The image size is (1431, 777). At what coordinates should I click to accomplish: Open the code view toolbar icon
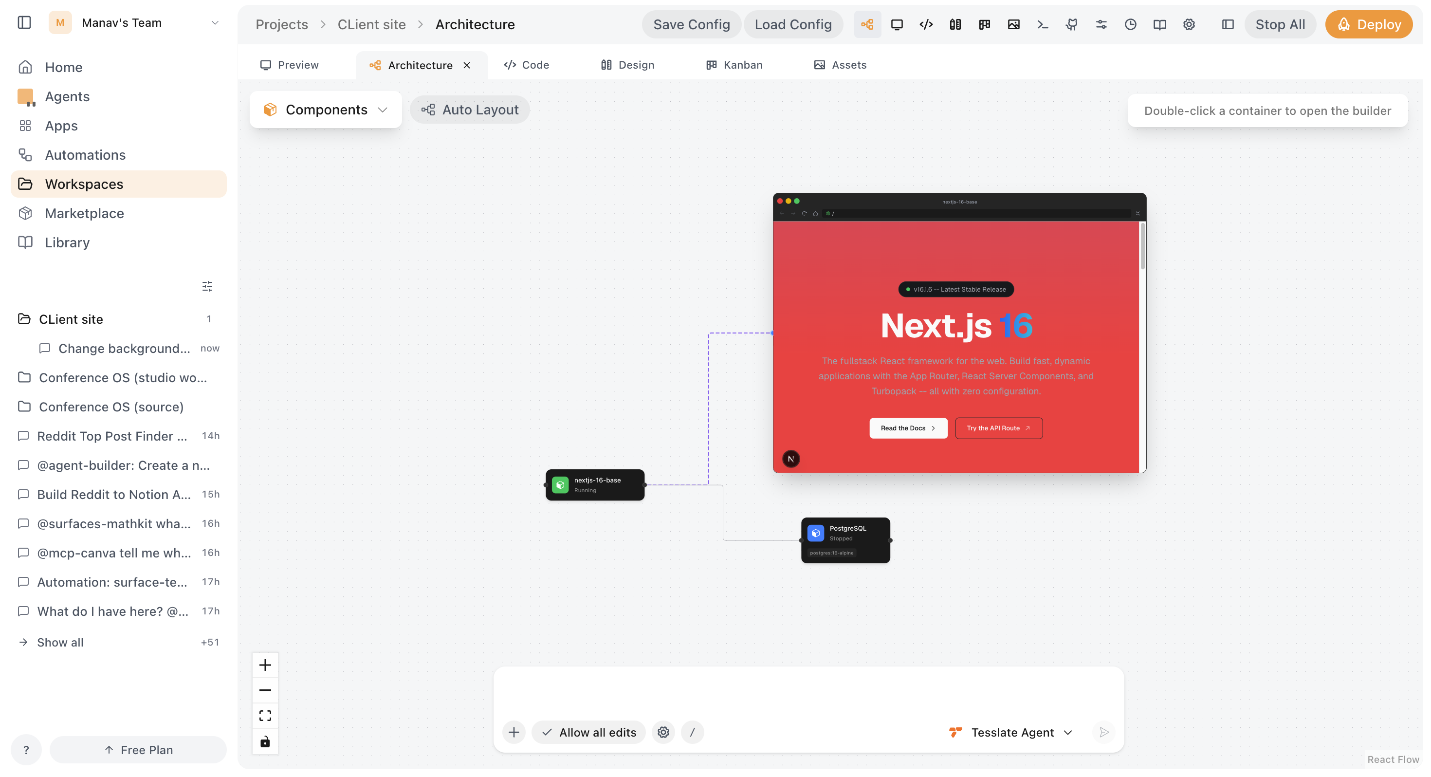click(x=926, y=24)
